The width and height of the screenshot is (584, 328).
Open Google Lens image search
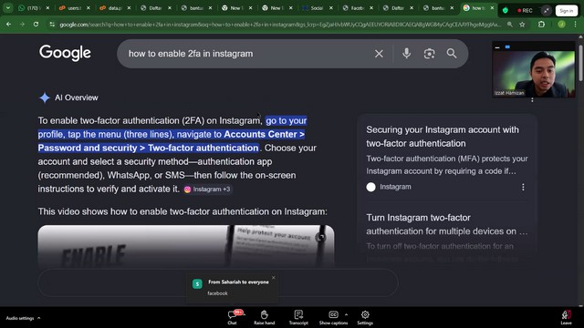point(429,54)
